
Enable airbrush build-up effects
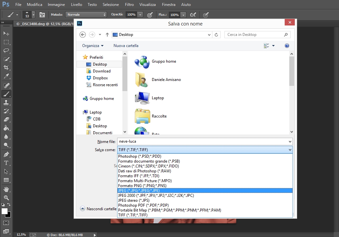(193, 15)
